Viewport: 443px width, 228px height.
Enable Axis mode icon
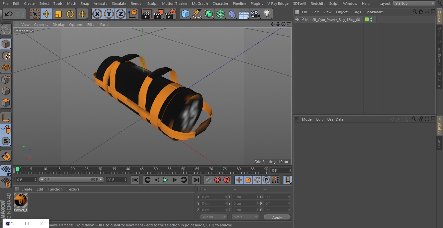click(x=6, y=118)
